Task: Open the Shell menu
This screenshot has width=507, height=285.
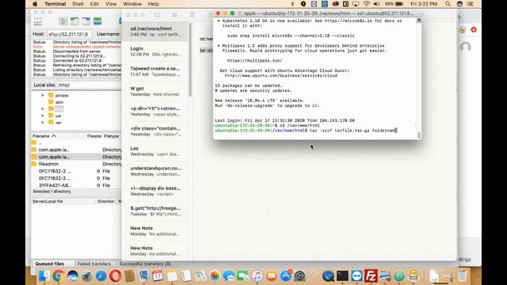Action: (x=78, y=4)
